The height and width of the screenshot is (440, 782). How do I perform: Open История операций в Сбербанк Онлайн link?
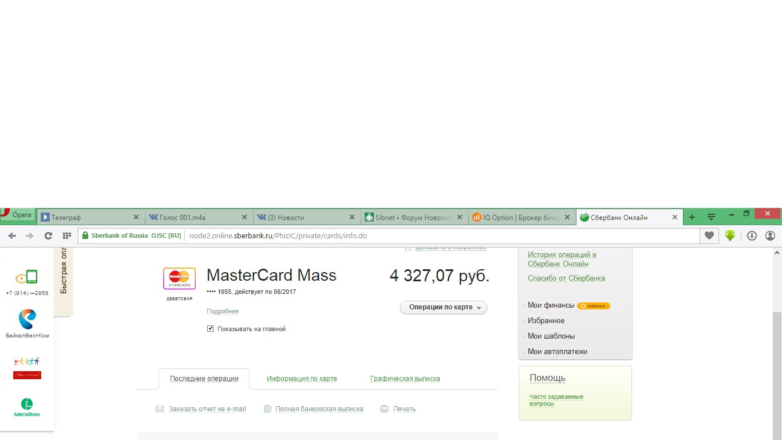tap(562, 260)
